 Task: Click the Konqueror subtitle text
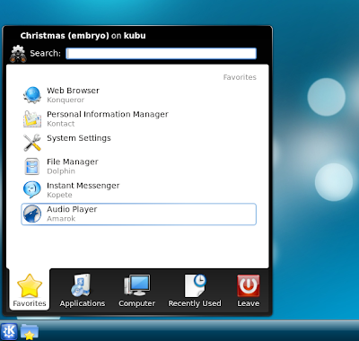[x=66, y=100]
